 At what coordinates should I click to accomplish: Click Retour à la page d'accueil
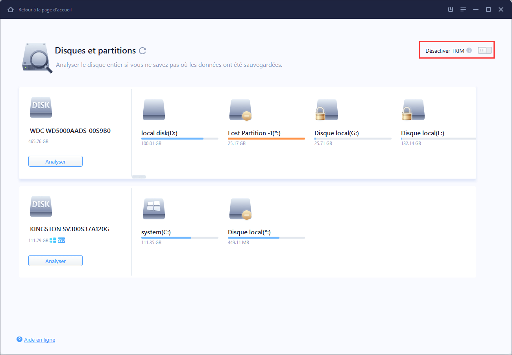pos(44,9)
